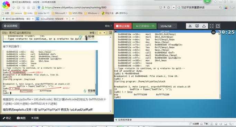Click the gdb screenshot in the instructions
The height and width of the screenshot is (127, 236).
(x=50, y=72)
